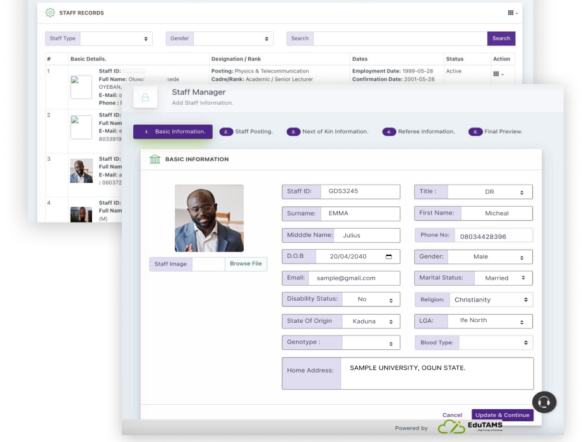Click the Browse File button for staff image
Viewport: 582px width, 442px height.
click(246, 264)
